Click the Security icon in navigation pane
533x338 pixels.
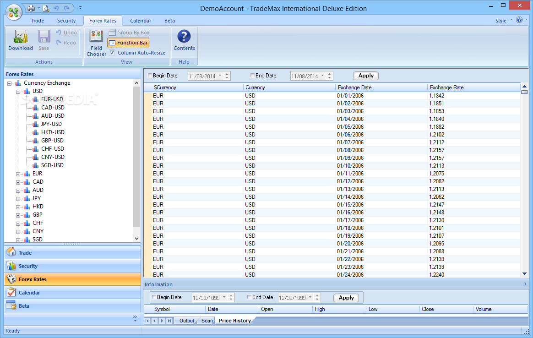pyautogui.click(x=11, y=266)
